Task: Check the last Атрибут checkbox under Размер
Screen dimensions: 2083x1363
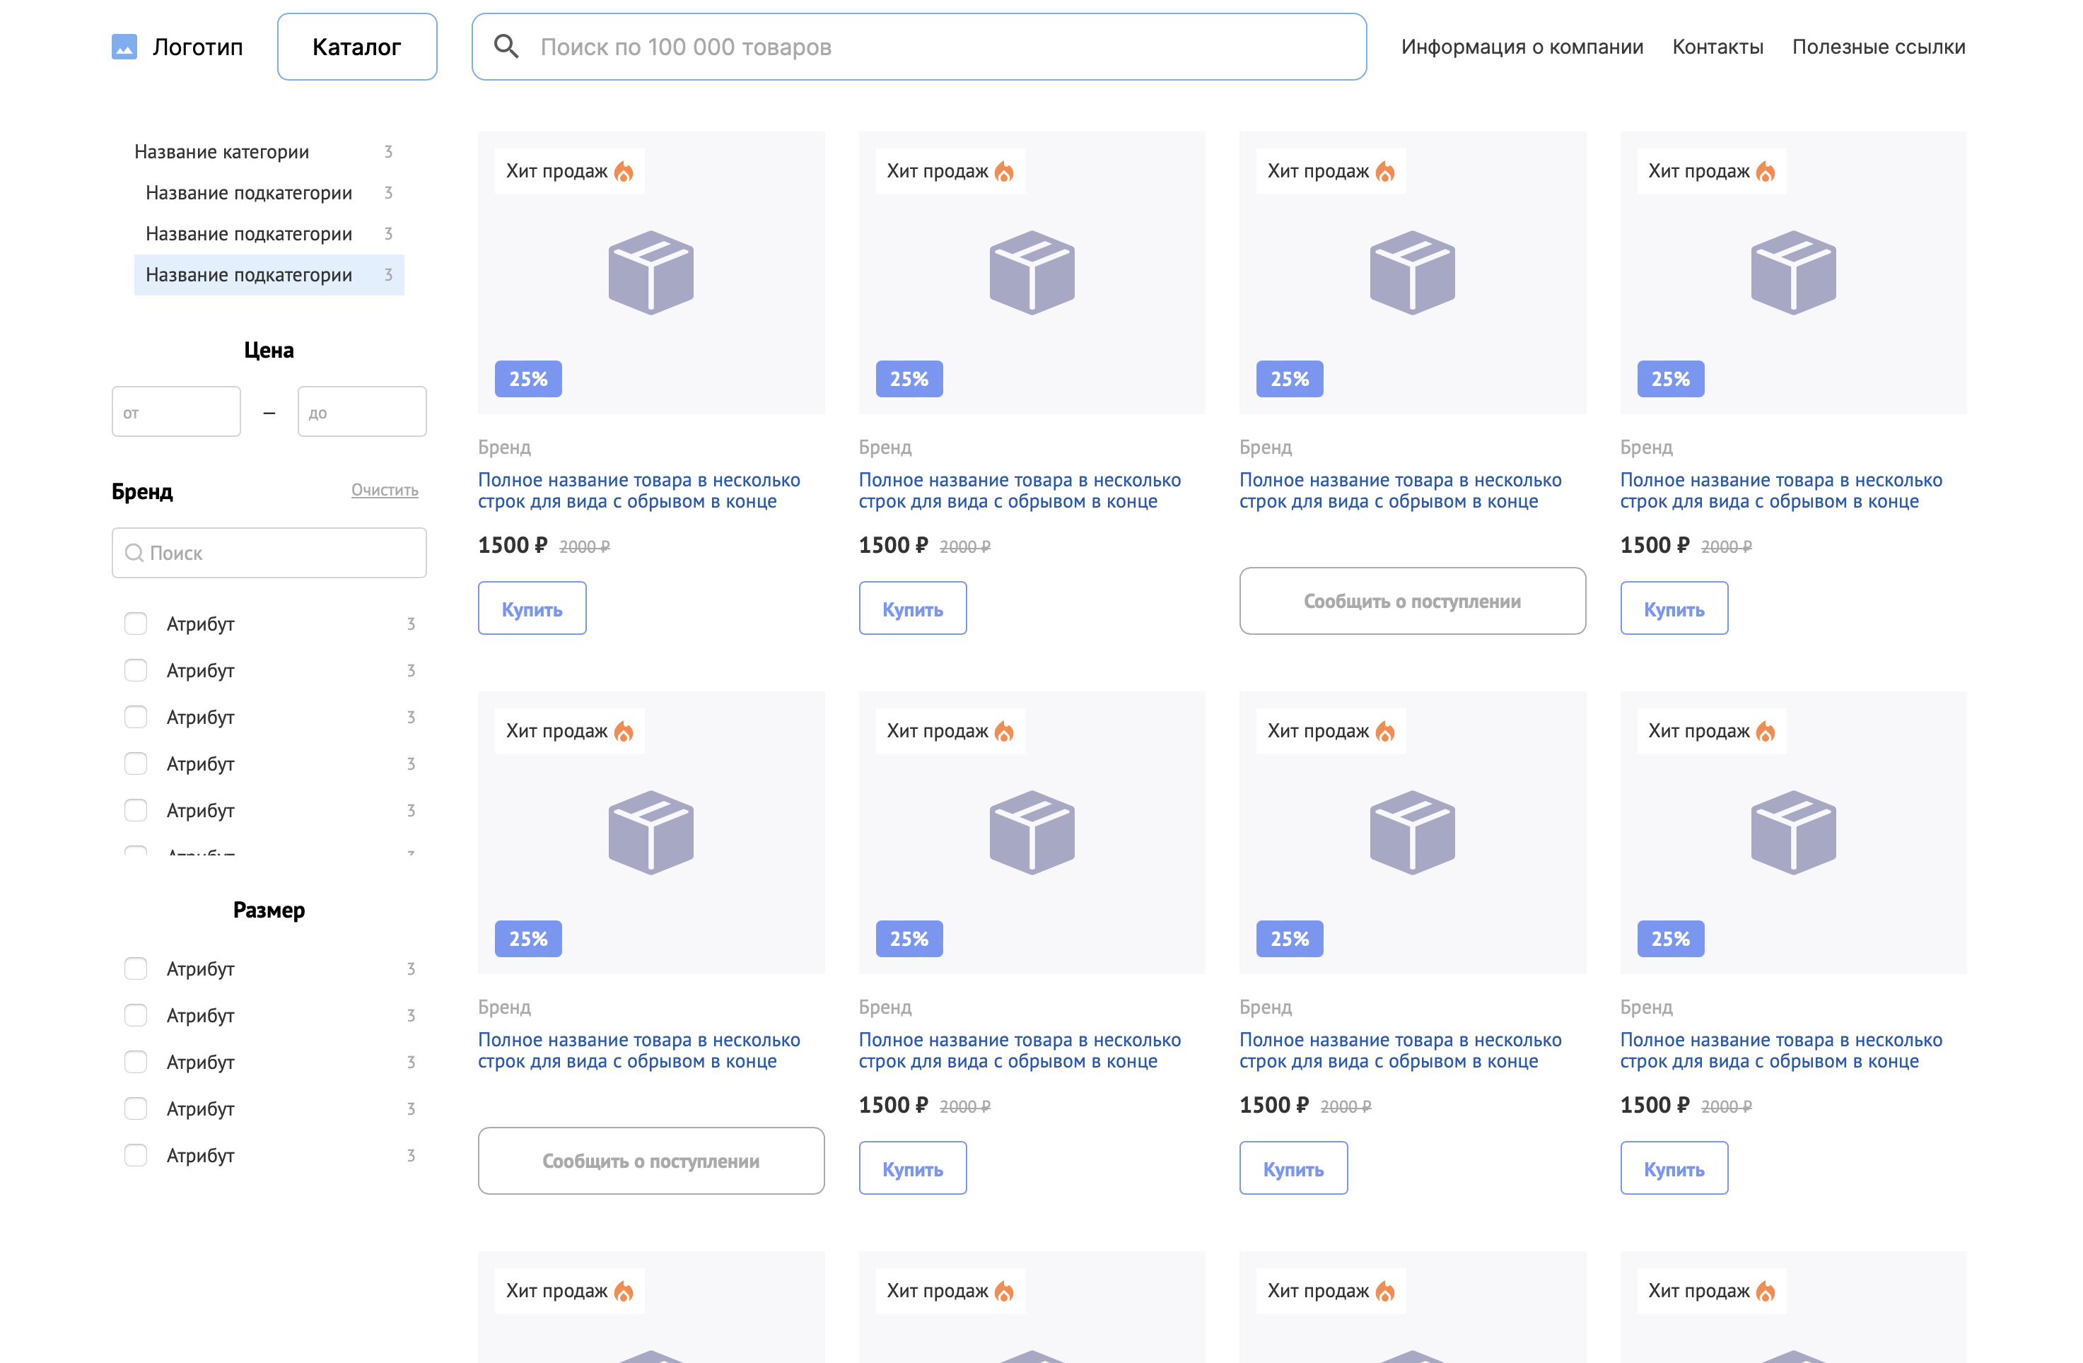Action: pyautogui.click(x=136, y=1154)
